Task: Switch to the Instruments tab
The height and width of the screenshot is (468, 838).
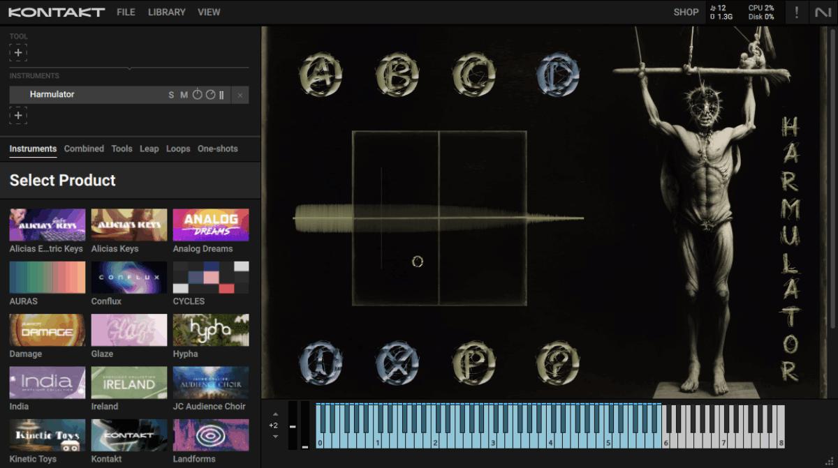Action: click(x=33, y=149)
